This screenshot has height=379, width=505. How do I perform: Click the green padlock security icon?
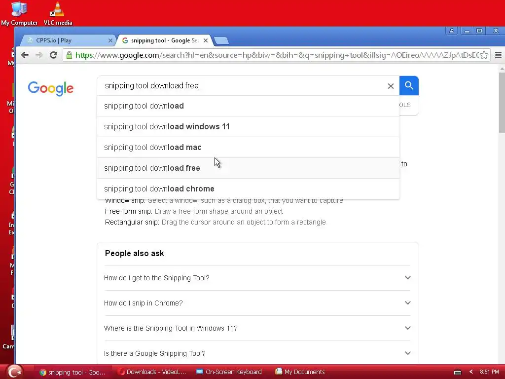click(69, 55)
